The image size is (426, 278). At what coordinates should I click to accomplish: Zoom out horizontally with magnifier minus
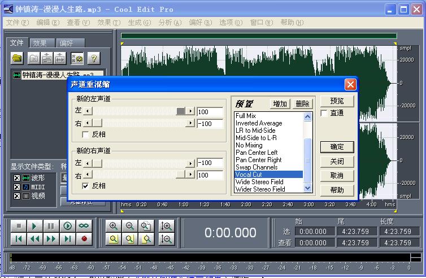(129, 226)
